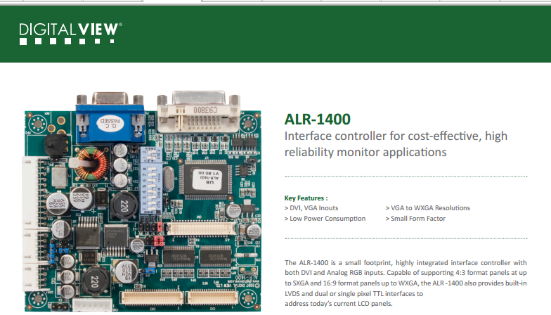
Task: Select 'VGA to WXGA Resolutions' feature
Action: pyautogui.click(x=427, y=208)
